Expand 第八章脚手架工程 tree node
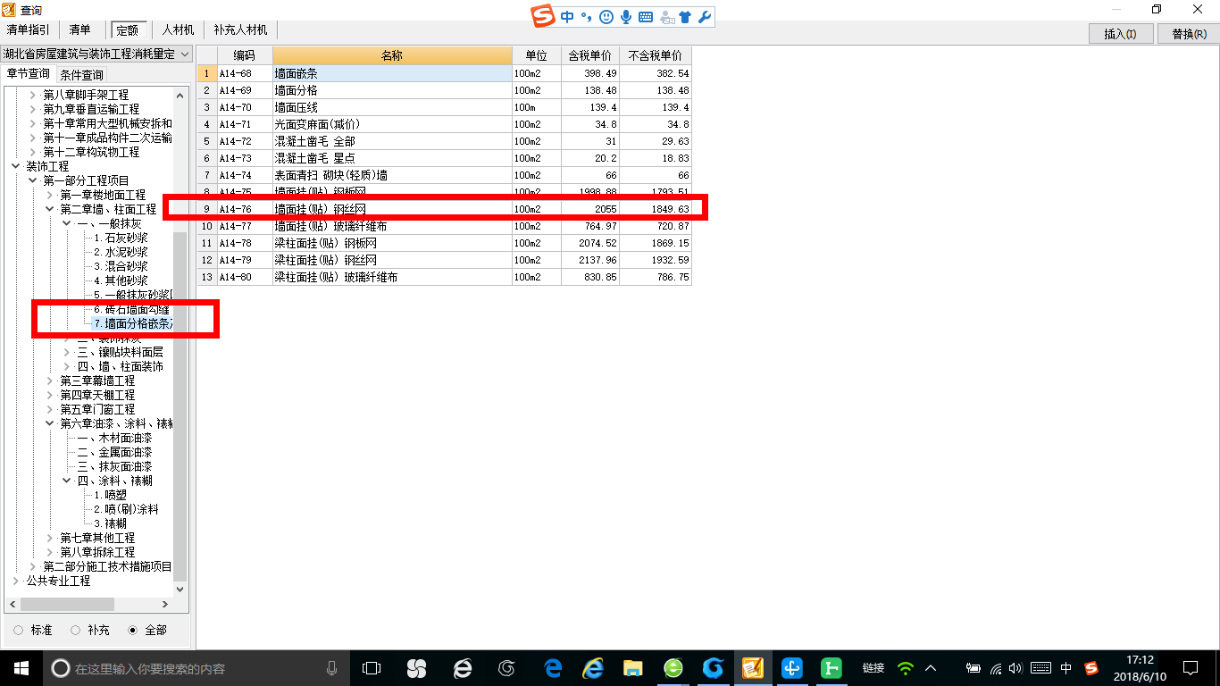The image size is (1220, 686). [x=33, y=95]
